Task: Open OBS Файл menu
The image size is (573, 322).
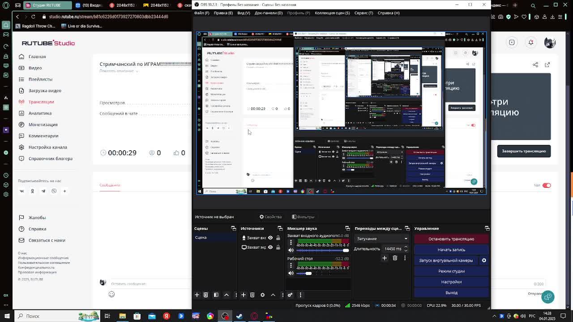Action: point(201,13)
